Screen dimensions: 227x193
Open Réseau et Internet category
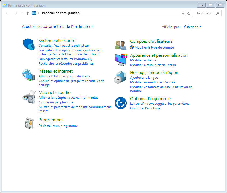[x=56, y=71]
